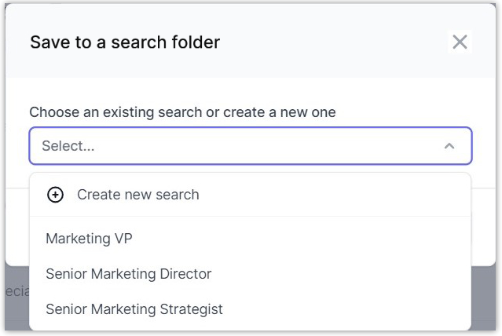Choose the Marketing VP search option
Screen dimensions: 502x336
pos(89,239)
